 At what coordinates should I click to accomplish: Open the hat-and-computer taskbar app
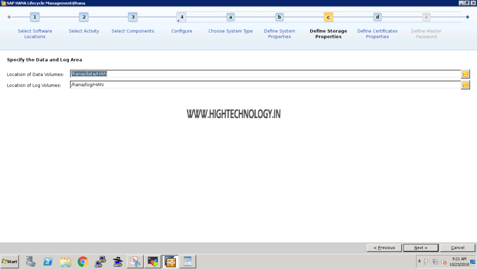(118, 262)
